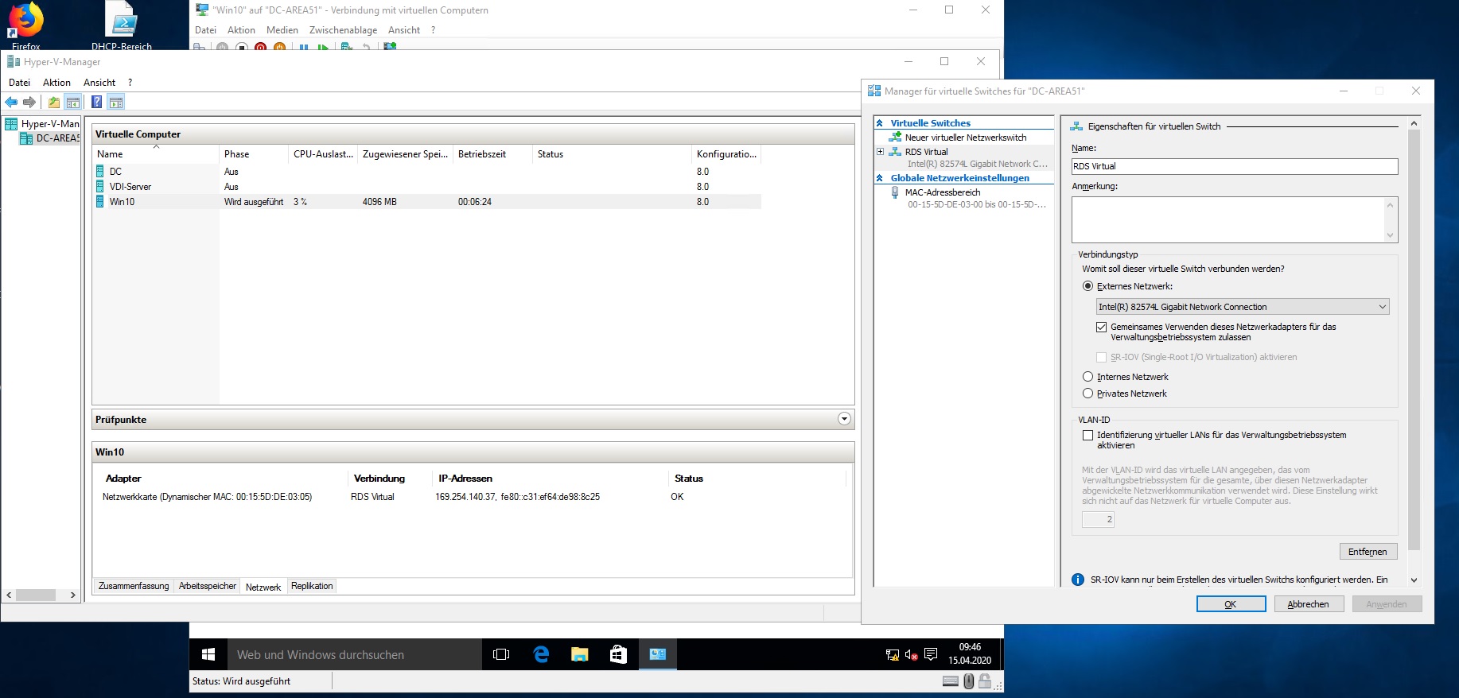Screen dimensions: 1459x698
Task: Open the Aktion menu in Hyper-V-Manager
Action: click(x=56, y=83)
